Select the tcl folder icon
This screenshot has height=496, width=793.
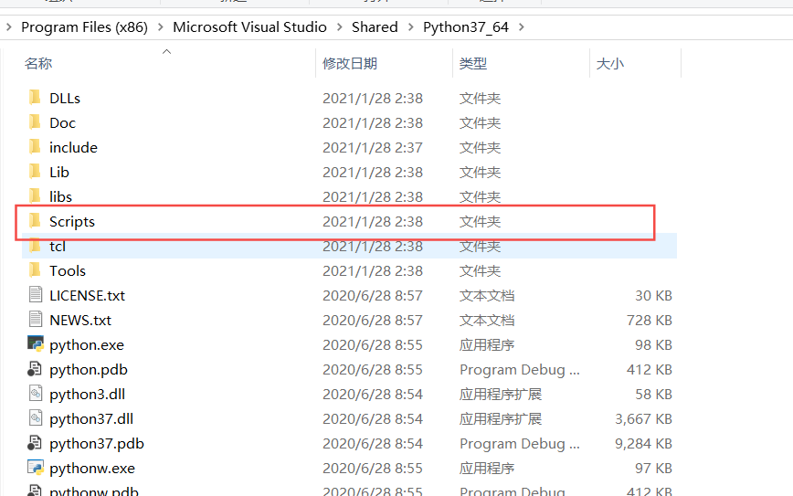(35, 245)
